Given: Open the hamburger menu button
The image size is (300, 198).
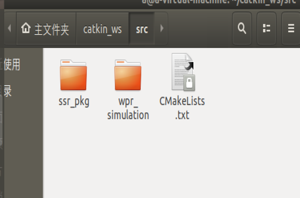Looking at the screenshot, I should 291,28.
